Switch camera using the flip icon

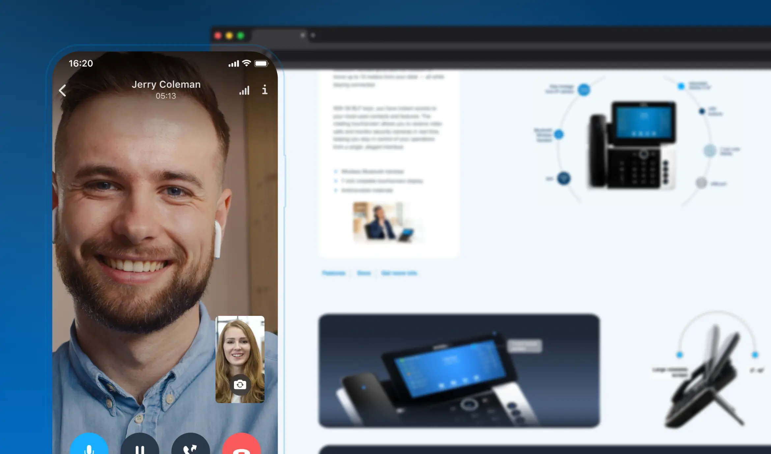240,384
